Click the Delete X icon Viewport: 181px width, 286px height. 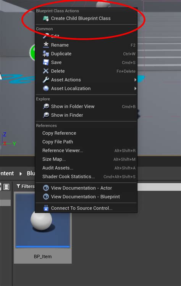pyautogui.click(x=46, y=71)
